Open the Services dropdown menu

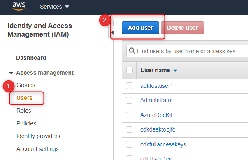click(54, 7)
